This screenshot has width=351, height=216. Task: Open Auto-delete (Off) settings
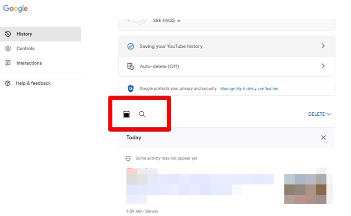(227, 66)
